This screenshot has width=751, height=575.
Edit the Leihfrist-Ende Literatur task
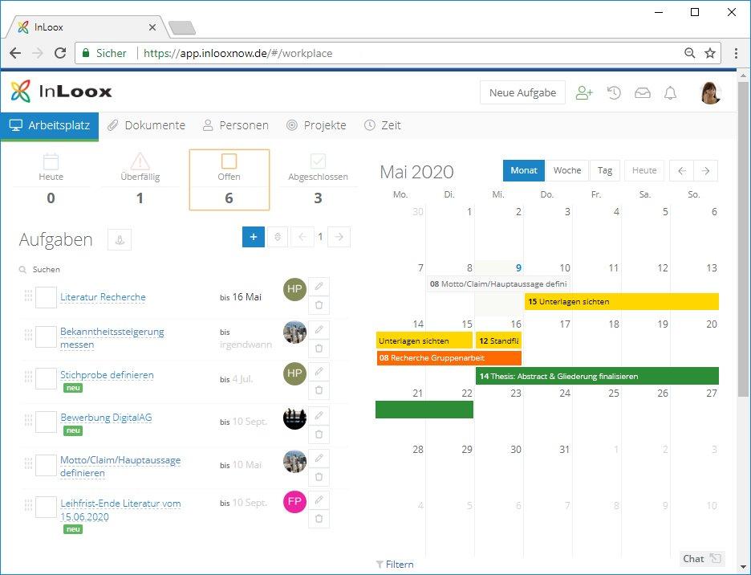point(319,500)
